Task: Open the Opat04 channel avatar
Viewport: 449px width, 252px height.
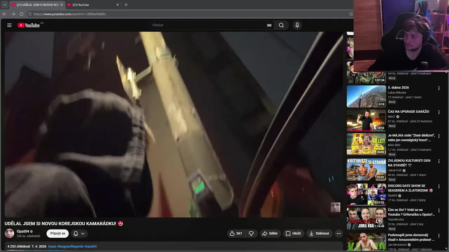Action: pos(9,233)
